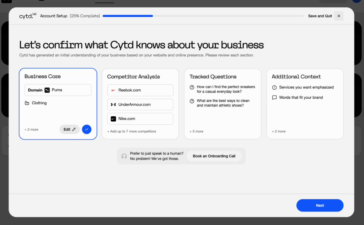Click 'Prefer to just speak to a human?' text

point(157,153)
